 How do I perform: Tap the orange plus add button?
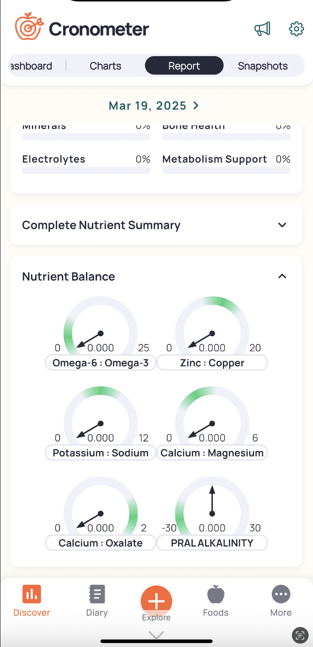click(x=156, y=601)
